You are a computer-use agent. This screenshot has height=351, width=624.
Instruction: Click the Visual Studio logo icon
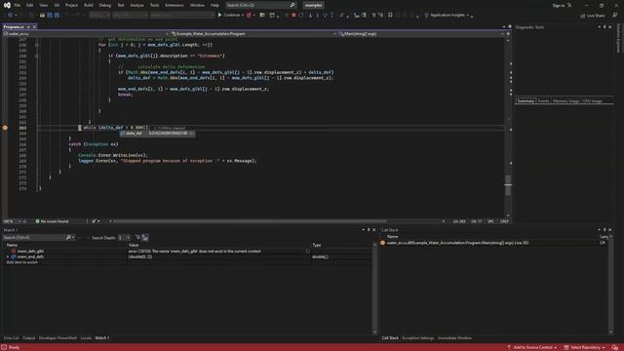pos(7,5)
